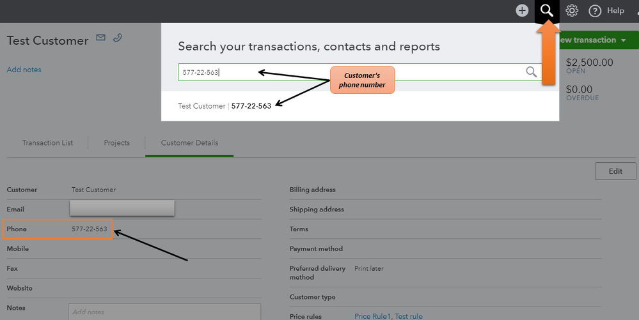
Task: Click the $0.00 overdue amount
Action: click(579, 89)
